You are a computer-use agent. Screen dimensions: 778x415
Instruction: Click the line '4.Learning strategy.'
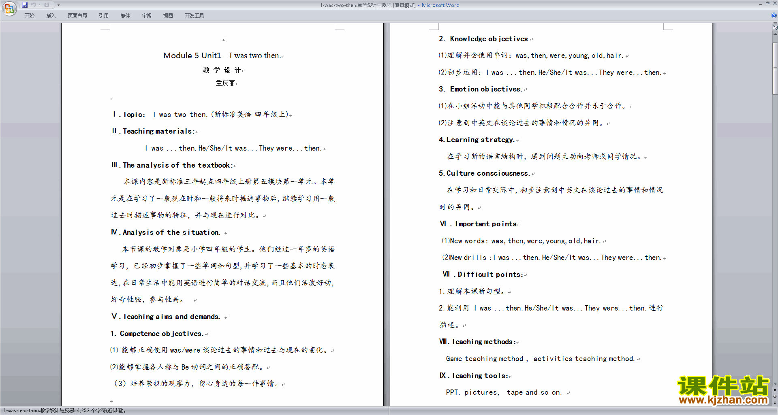click(477, 140)
